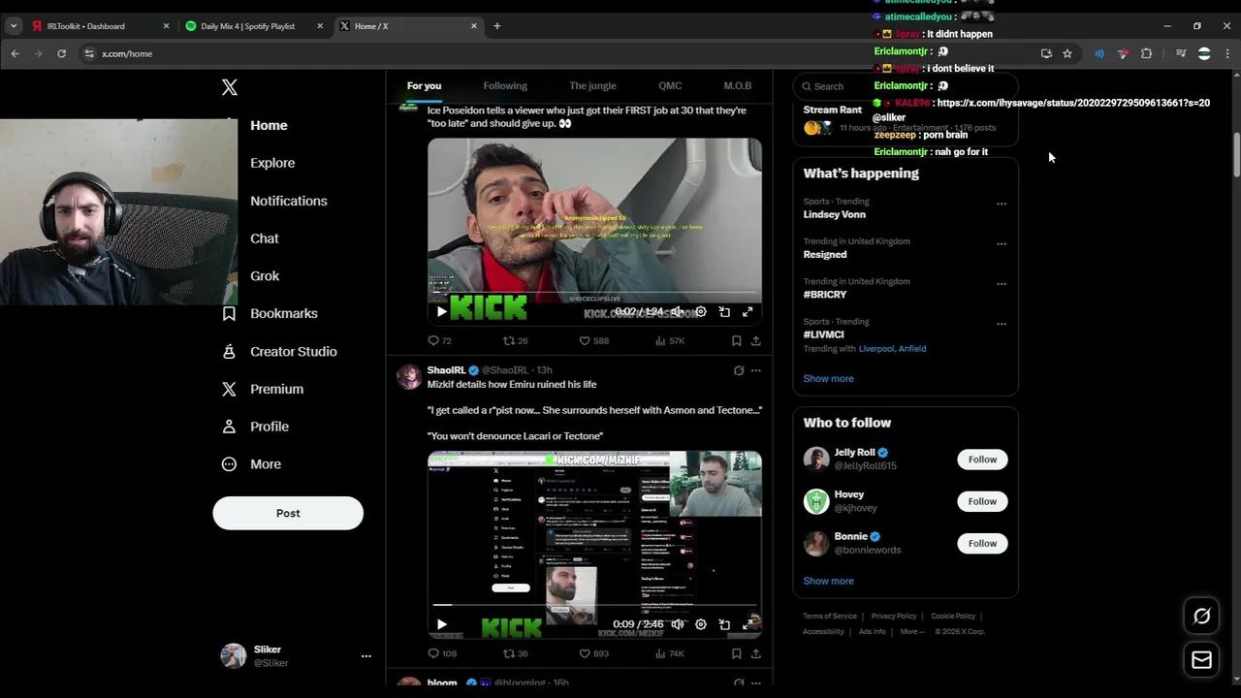The height and width of the screenshot is (698, 1241).
Task: Like the Mizkif post (893)
Action: [x=593, y=654]
